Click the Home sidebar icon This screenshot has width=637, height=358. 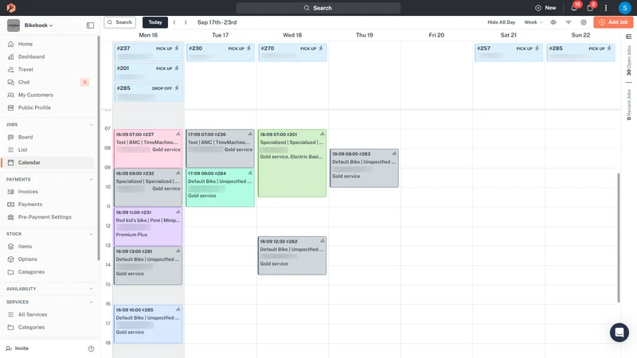coord(10,44)
